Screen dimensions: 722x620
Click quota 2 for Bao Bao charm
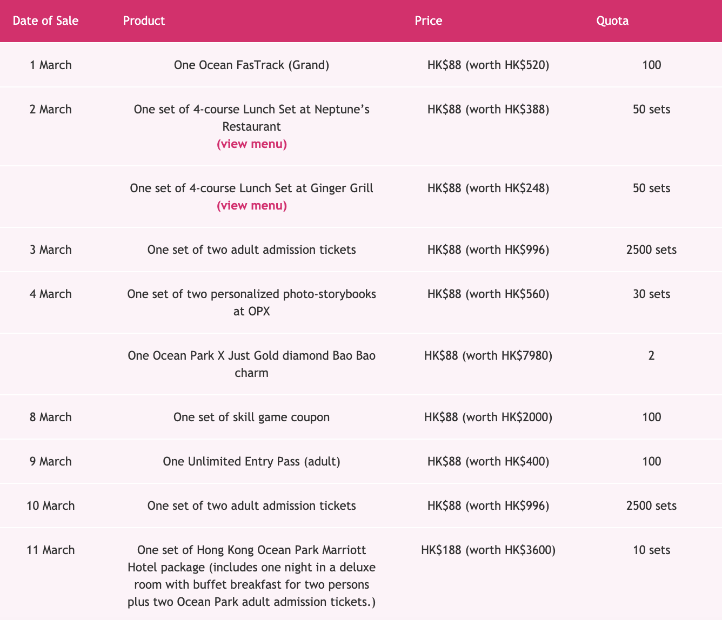click(652, 355)
